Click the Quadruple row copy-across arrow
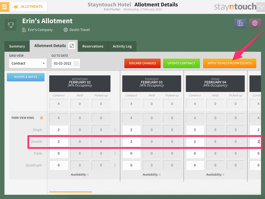The width and height of the screenshot is (265, 199). click(x=115, y=165)
